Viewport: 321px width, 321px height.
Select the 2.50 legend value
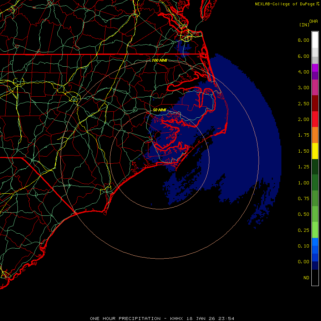(x=304, y=103)
